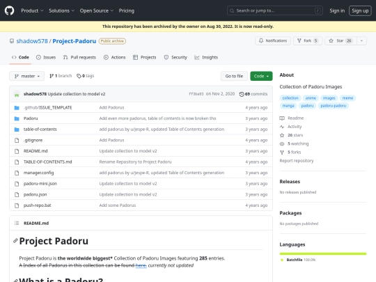Open the Open Source dropdown menu
The height and width of the screenshot is (282, 376).
[x=97, y=10]
